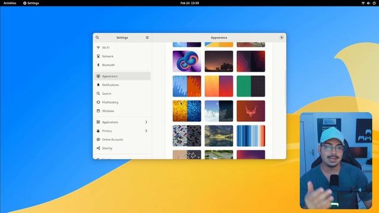This screenshot has height=213, width=379.
Task: Choose the blue and orange zigzag wallpaper
Action: [187, 86]
